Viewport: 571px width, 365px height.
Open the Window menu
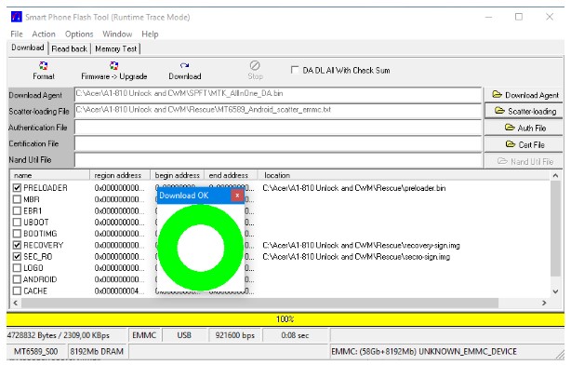(x=117, y=34)
